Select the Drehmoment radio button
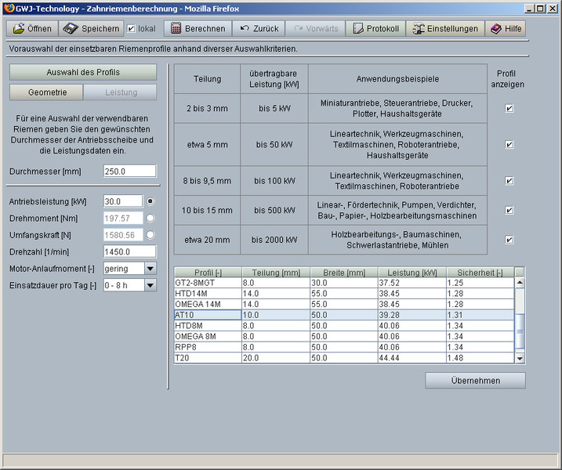The width and height of the screenshot is (562, 470). point(150,218)
